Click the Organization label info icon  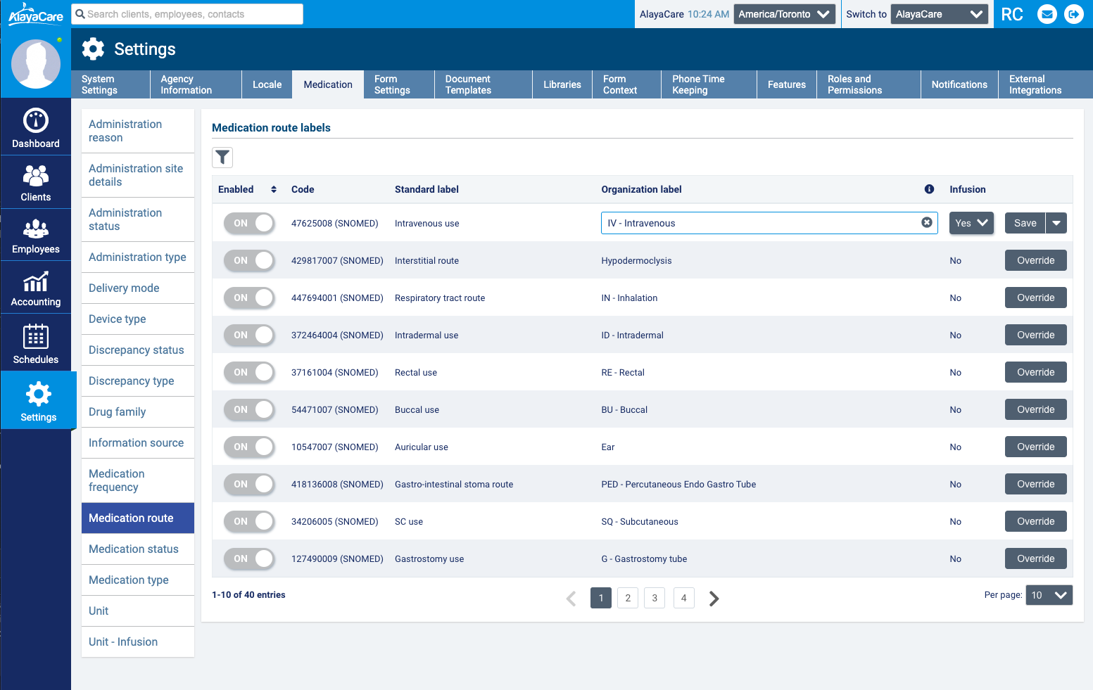tap(929, 189)
